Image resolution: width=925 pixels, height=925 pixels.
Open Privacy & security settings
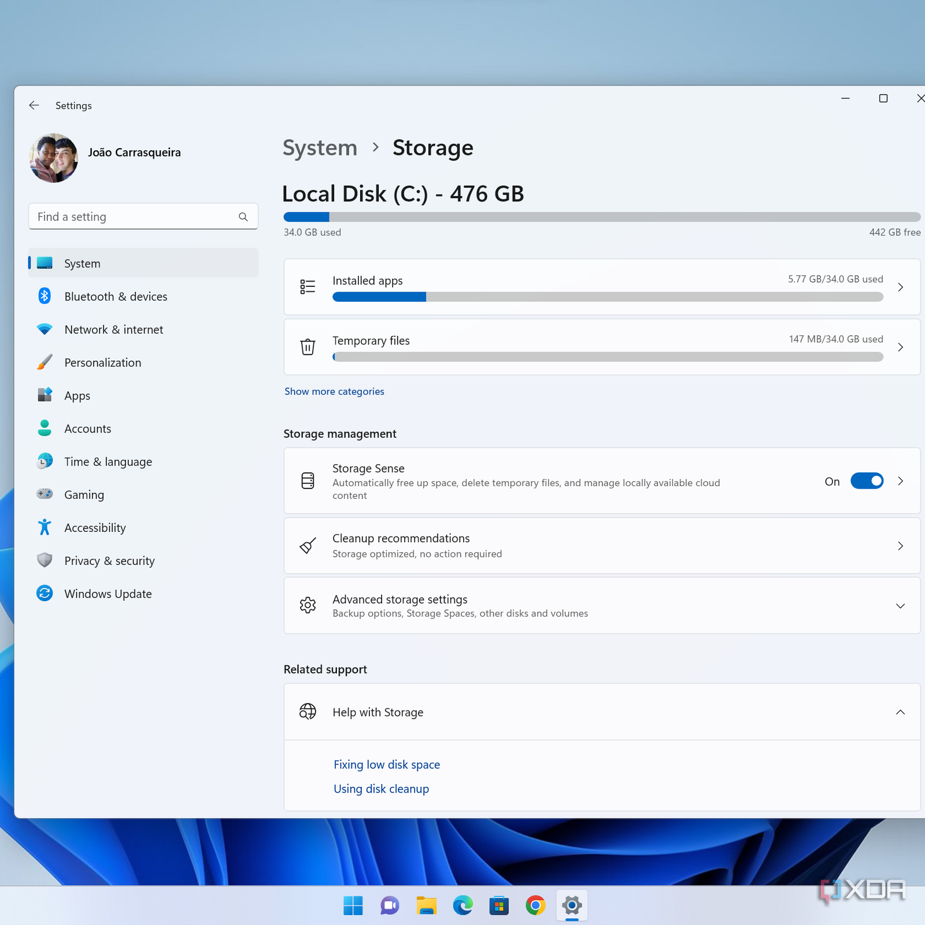[x=109, y=561]
